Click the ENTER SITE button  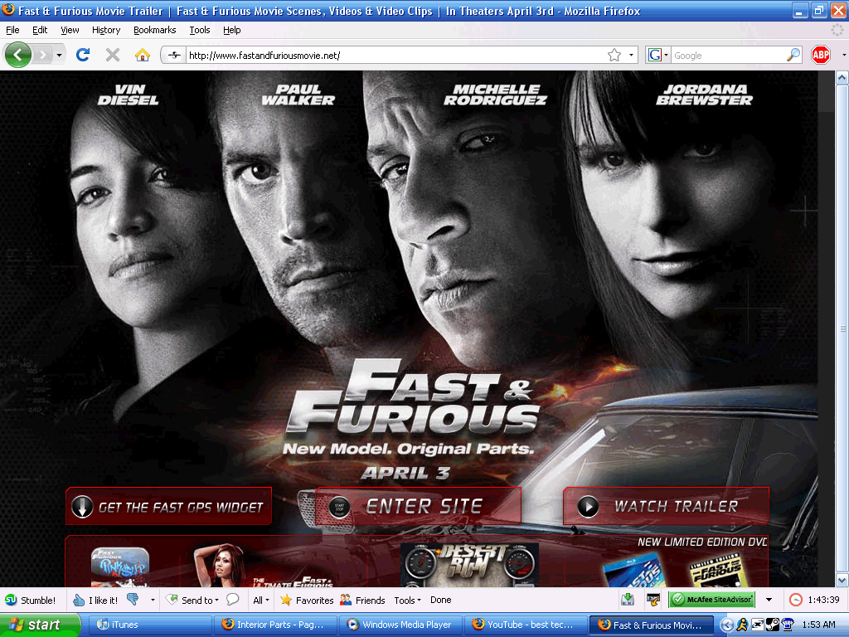(418, 506)
